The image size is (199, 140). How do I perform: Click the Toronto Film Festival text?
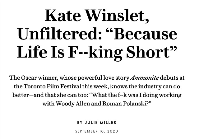point(52,86)
